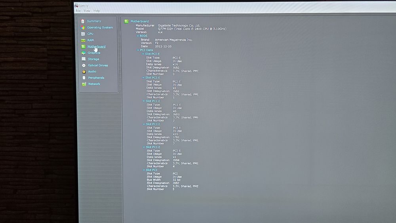Click the RAM module icon

pos(83,40)
